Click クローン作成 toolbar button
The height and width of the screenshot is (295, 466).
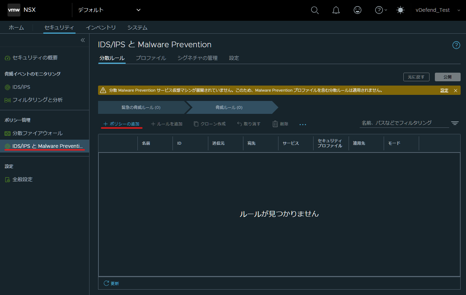tap(210, 124)
